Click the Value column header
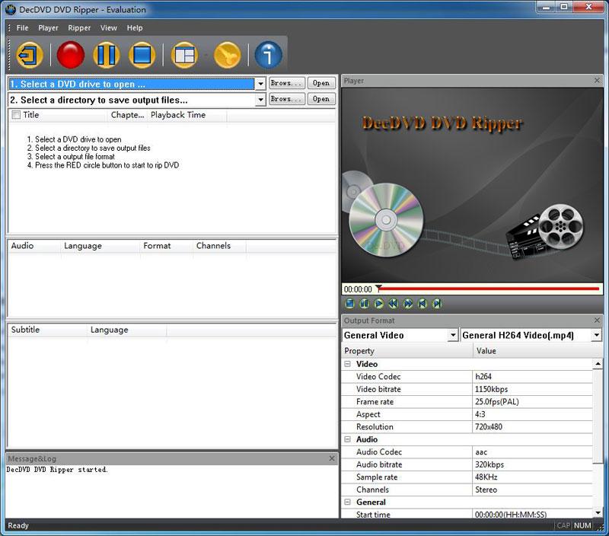This screenshot has height=536, width=609. (x=537, y=351)
